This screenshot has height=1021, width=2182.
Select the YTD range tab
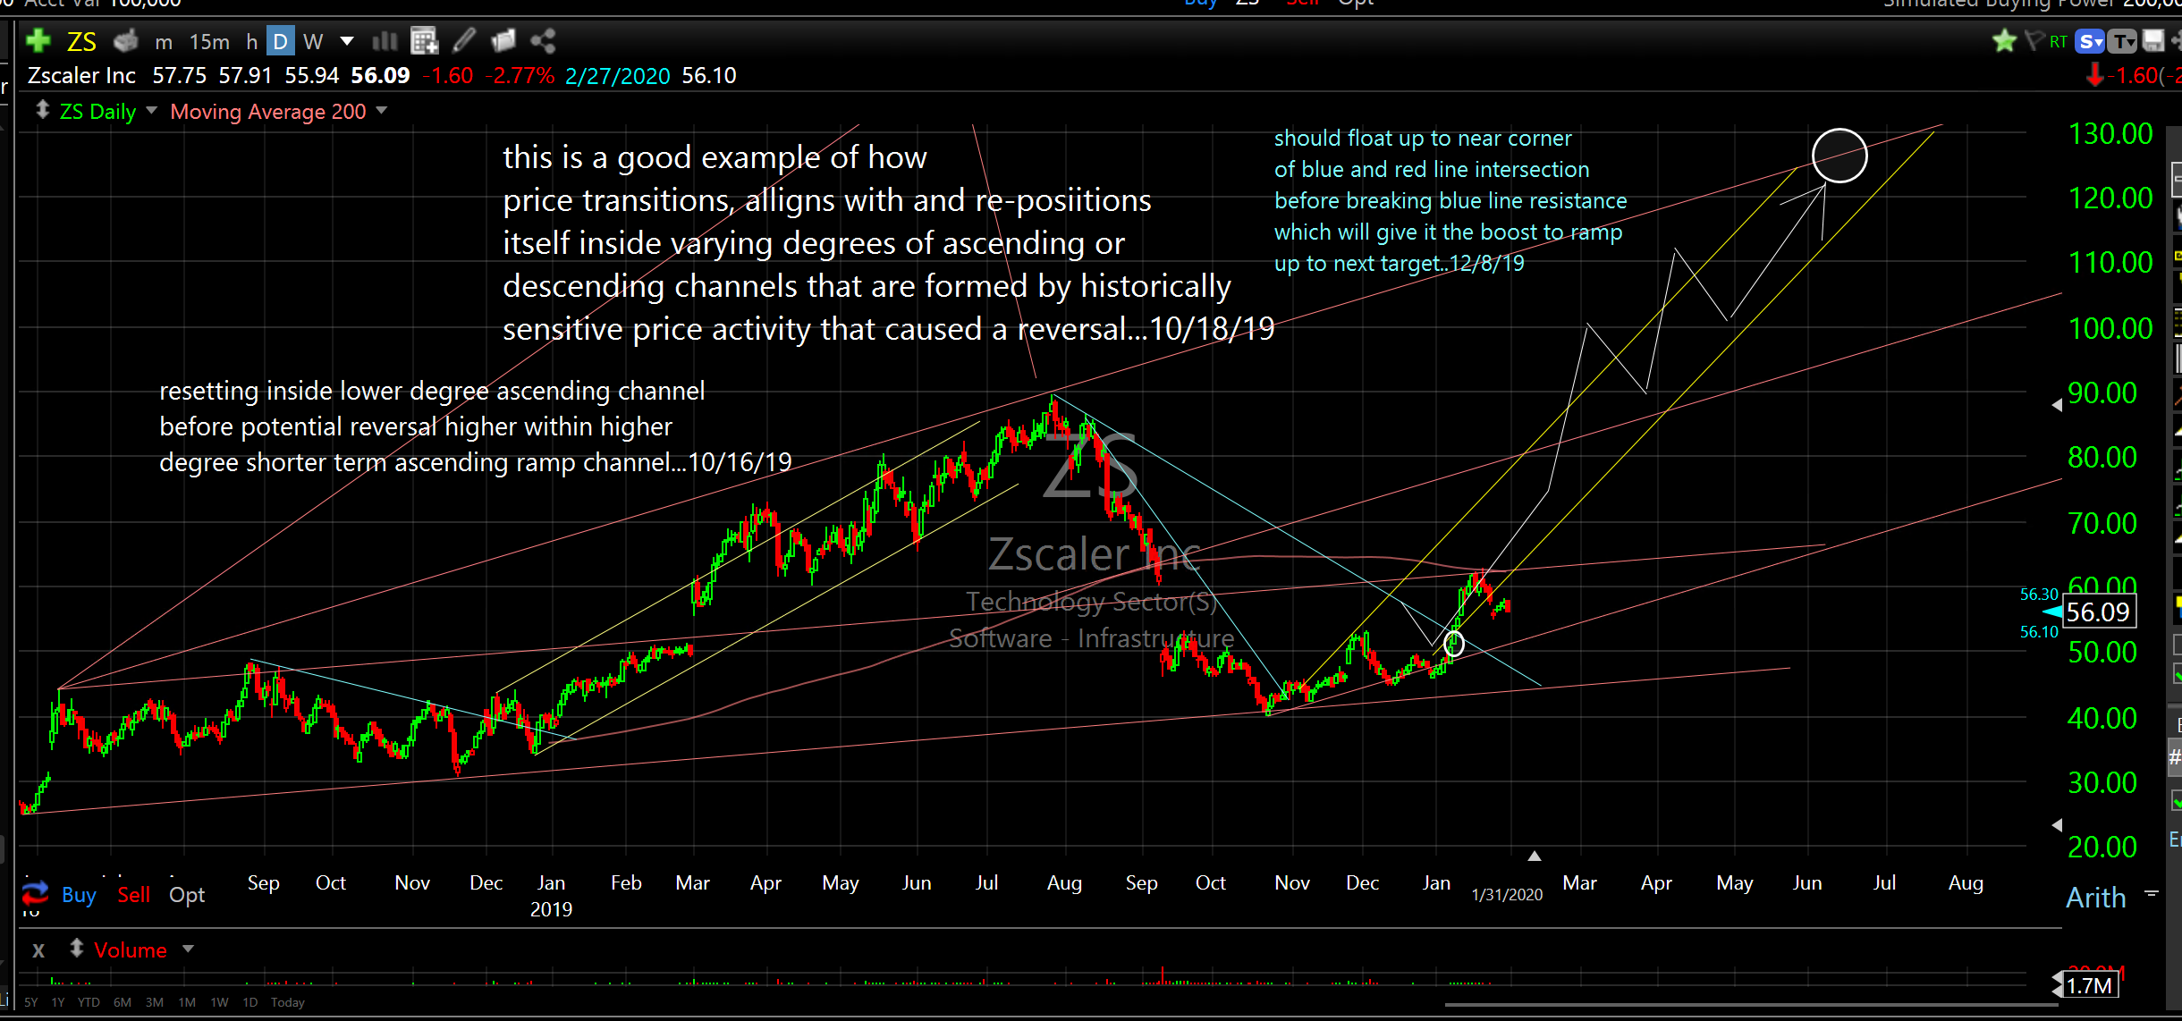89,1002
